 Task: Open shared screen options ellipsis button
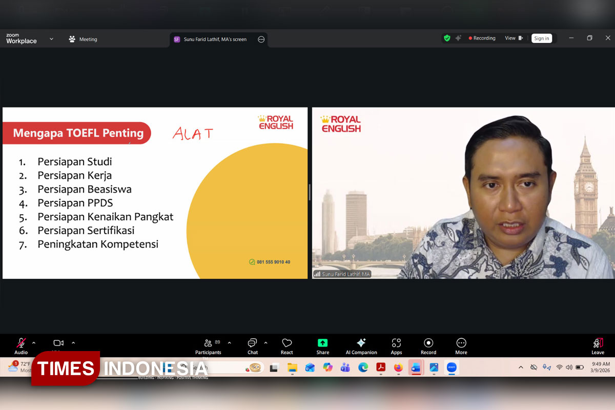pyautogui.click(x=261, y=39)
